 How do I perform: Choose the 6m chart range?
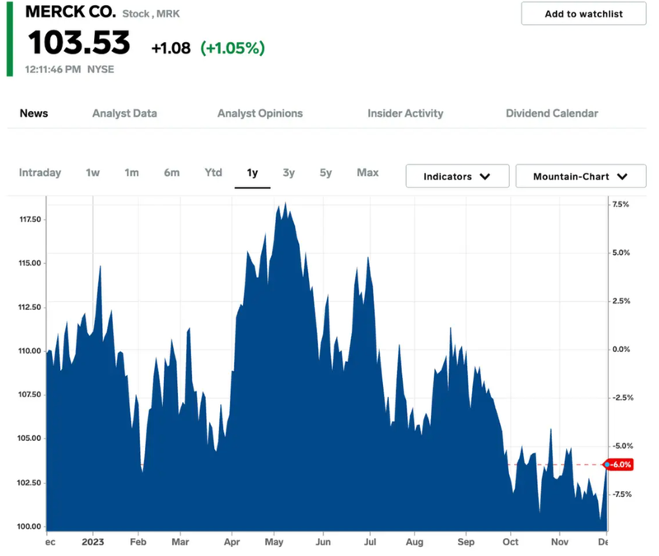click(x=171, y=173)
